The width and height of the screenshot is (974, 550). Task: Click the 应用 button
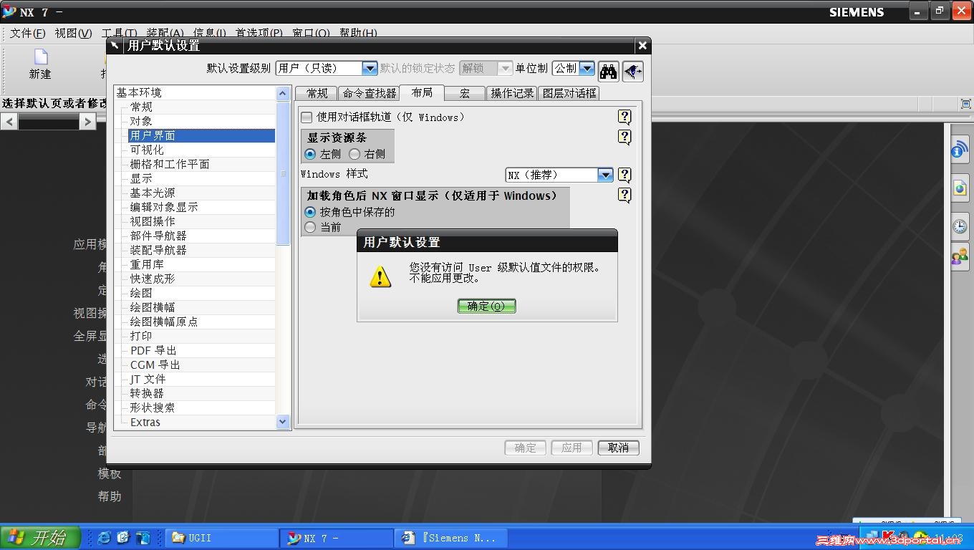572,448
